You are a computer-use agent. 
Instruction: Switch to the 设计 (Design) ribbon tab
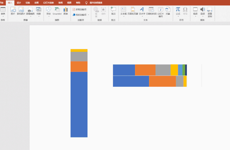(19, 3)
